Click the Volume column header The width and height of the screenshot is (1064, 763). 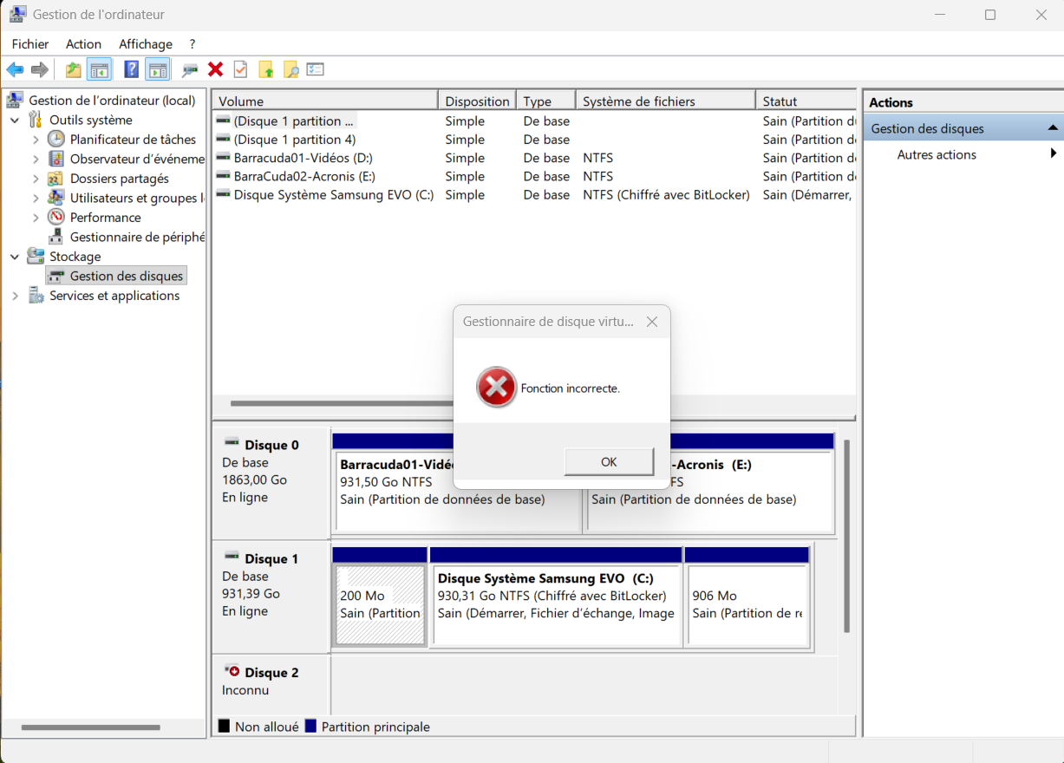tap(325, 101)
